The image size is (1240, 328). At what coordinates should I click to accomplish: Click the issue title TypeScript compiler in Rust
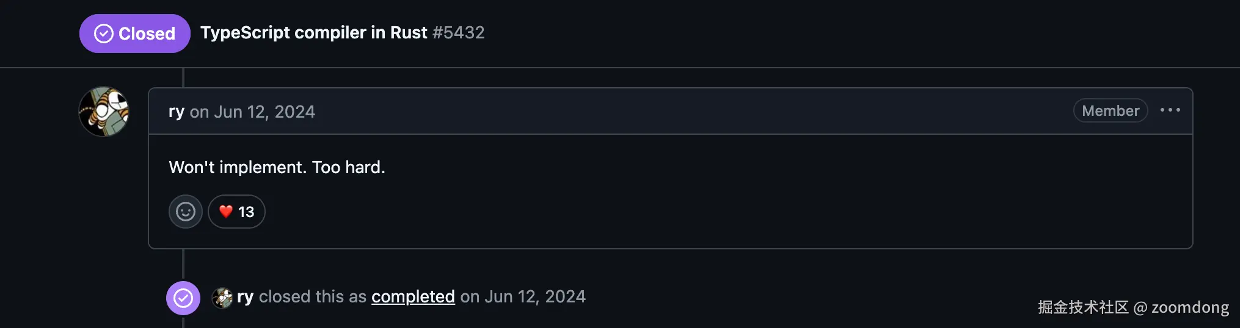313,32
